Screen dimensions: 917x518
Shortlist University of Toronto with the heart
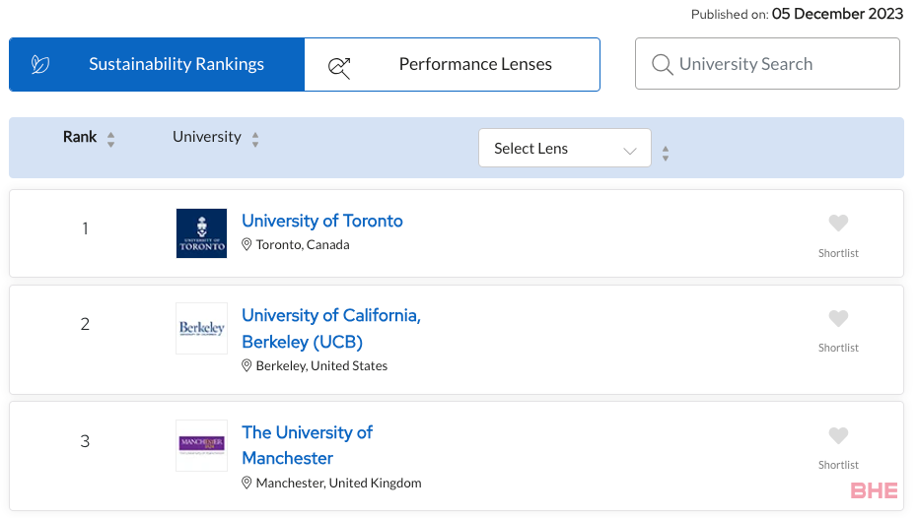[x=838, y=223]
